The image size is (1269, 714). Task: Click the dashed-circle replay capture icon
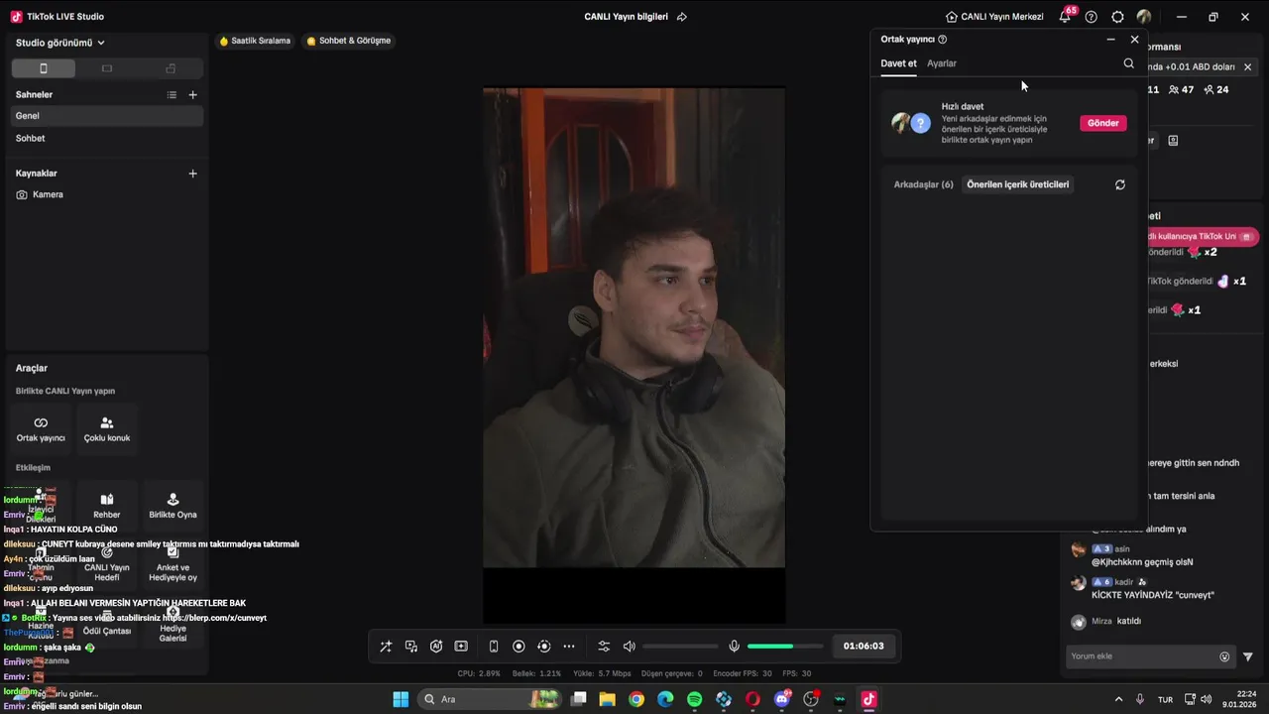point(543,647)
